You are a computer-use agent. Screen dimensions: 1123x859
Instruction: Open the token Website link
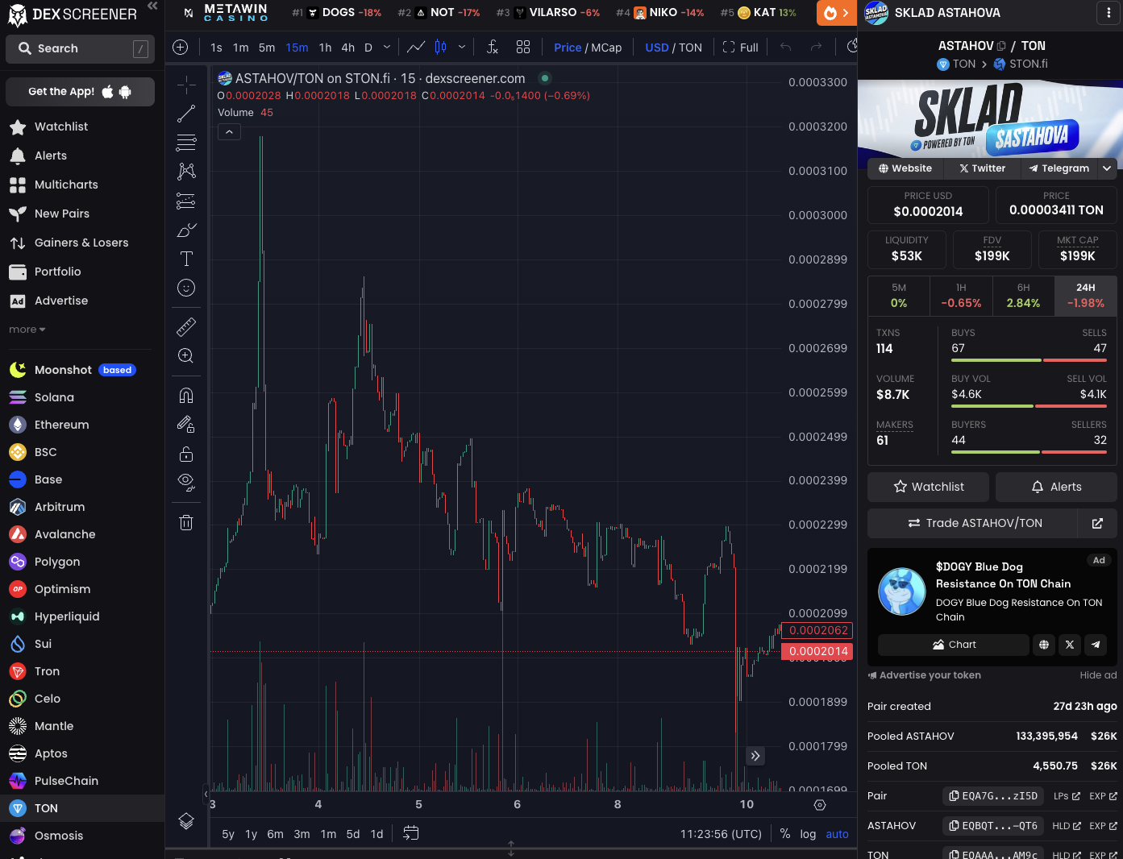point(905,168)
